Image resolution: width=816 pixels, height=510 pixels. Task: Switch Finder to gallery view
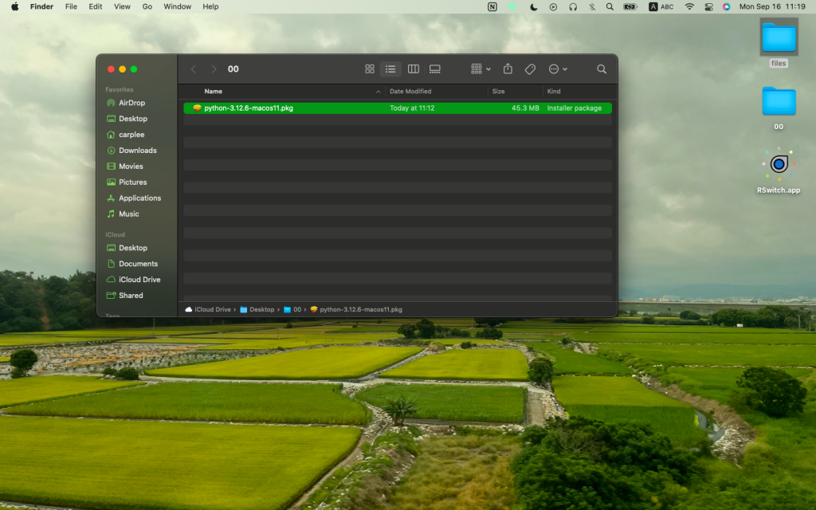tap(434, 69)
